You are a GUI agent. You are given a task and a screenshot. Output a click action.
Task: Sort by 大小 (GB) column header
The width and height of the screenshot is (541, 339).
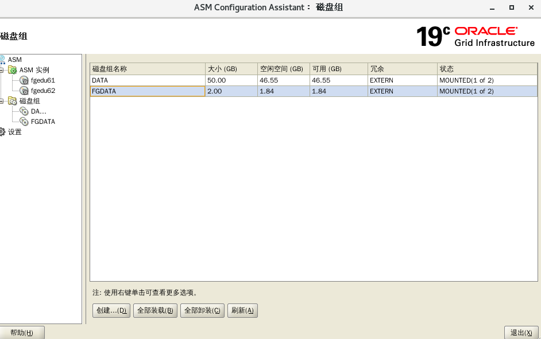pyautogui.click(x=231, y=69)
